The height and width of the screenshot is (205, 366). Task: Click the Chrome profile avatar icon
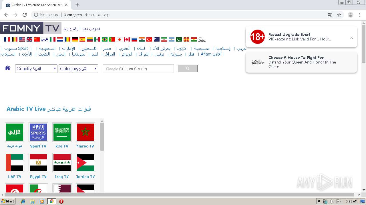tap(351, 15)
